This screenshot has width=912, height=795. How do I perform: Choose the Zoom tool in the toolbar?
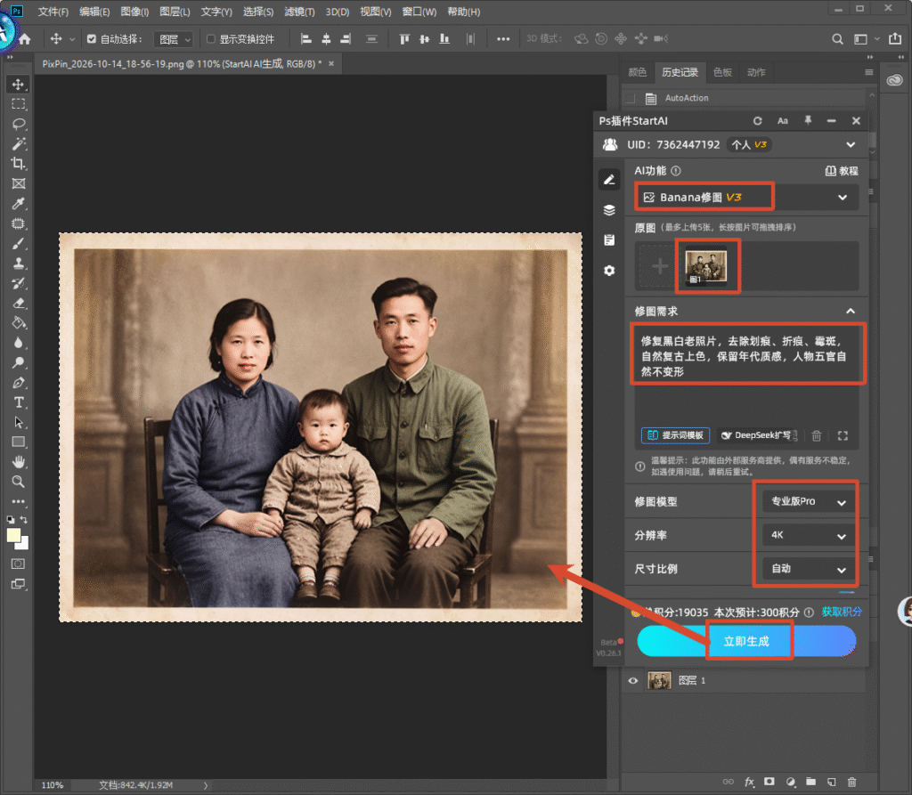point(18,482)
